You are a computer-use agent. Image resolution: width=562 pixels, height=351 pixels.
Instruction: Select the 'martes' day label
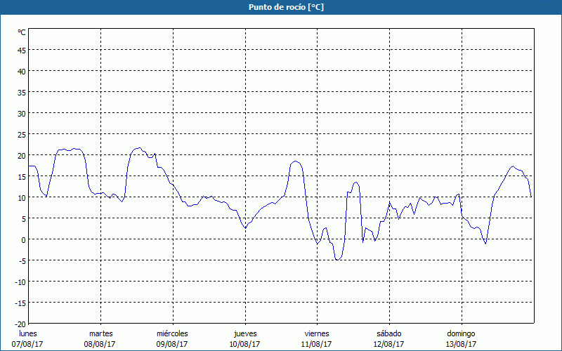pos(100,333)
